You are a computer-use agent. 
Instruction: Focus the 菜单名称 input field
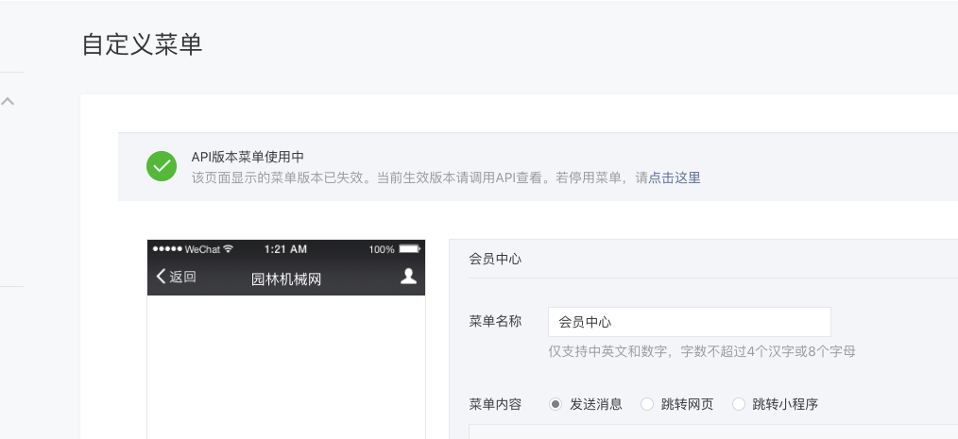(689, 322)
